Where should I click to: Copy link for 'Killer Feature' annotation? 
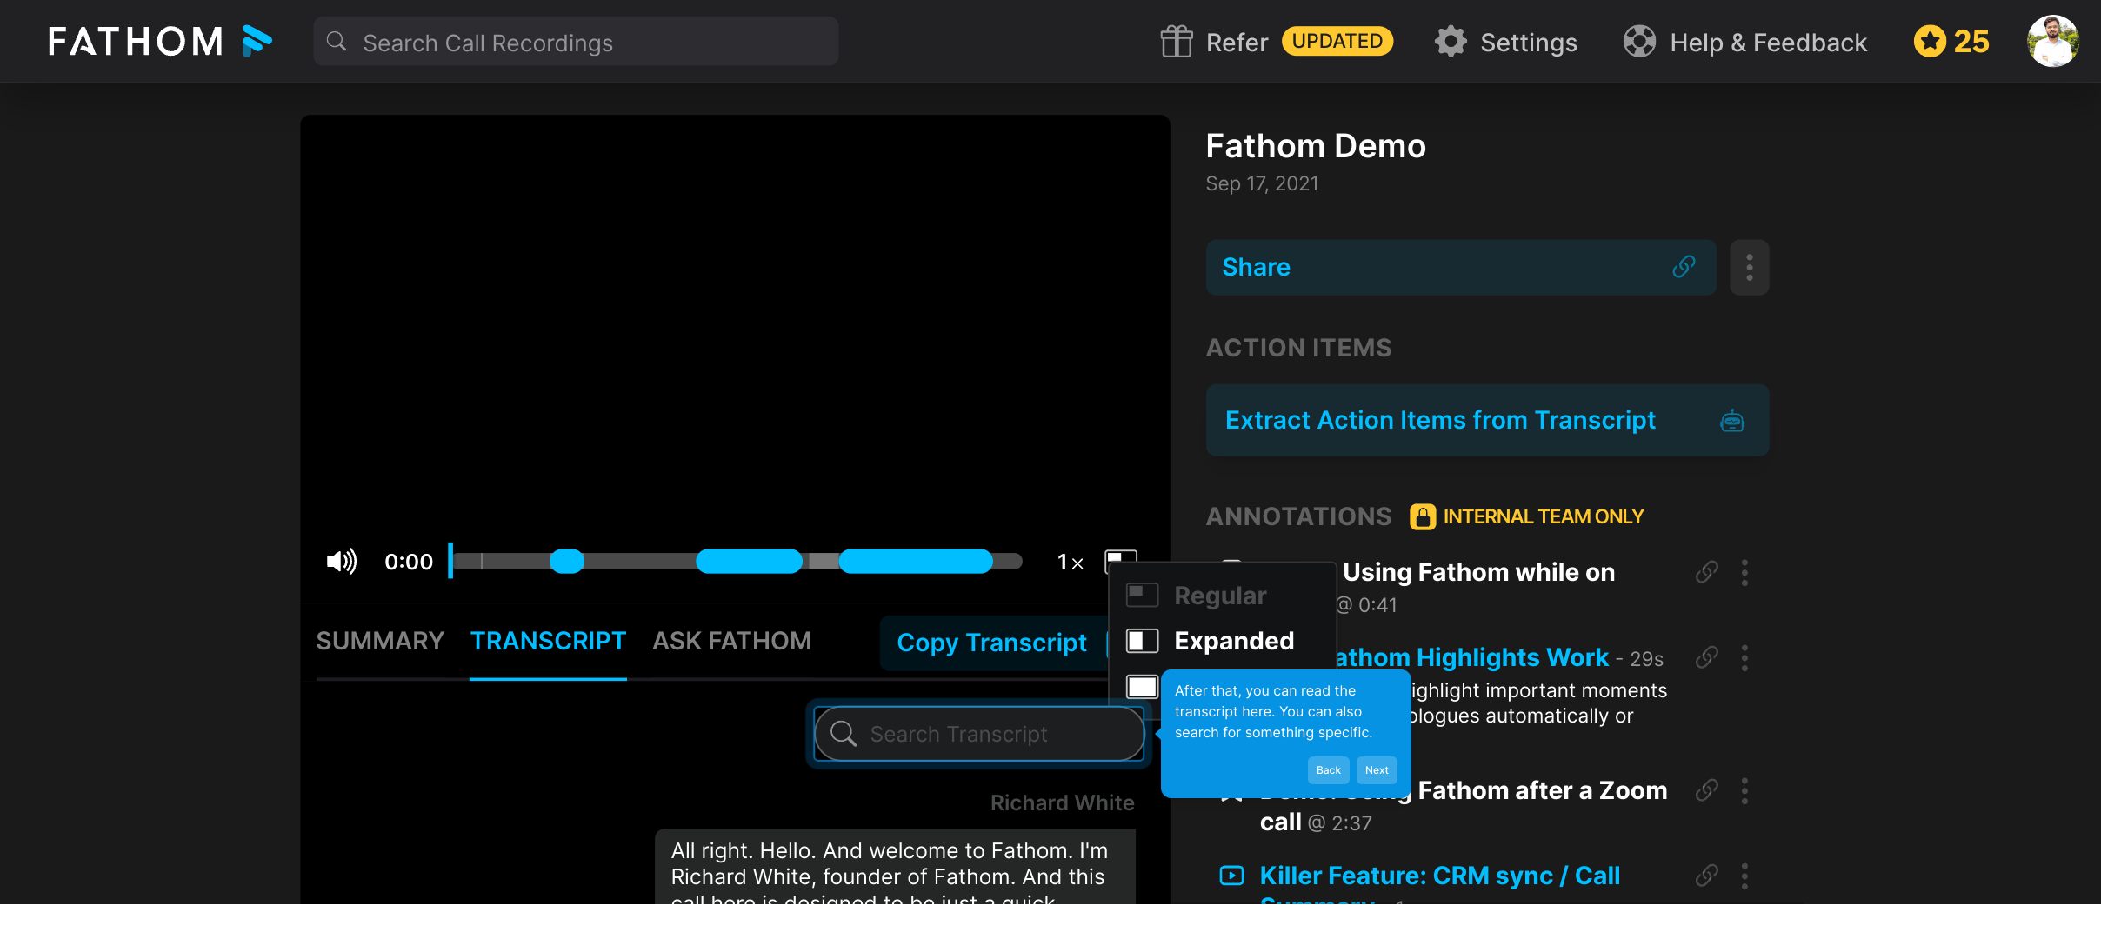coord(1706,876)
